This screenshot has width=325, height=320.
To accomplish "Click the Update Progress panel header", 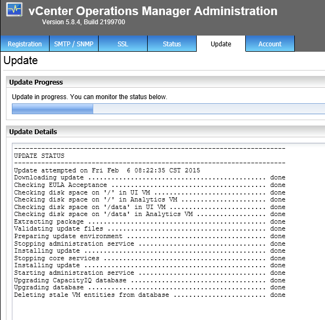I will coord(165,82).
